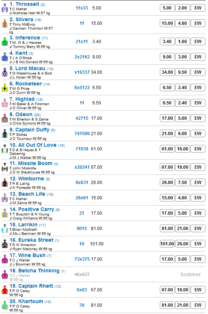Viewport: 208px width, 314px height.
Task: Click Inference's green jockey silks icon
Action: (x=5, y=42)
